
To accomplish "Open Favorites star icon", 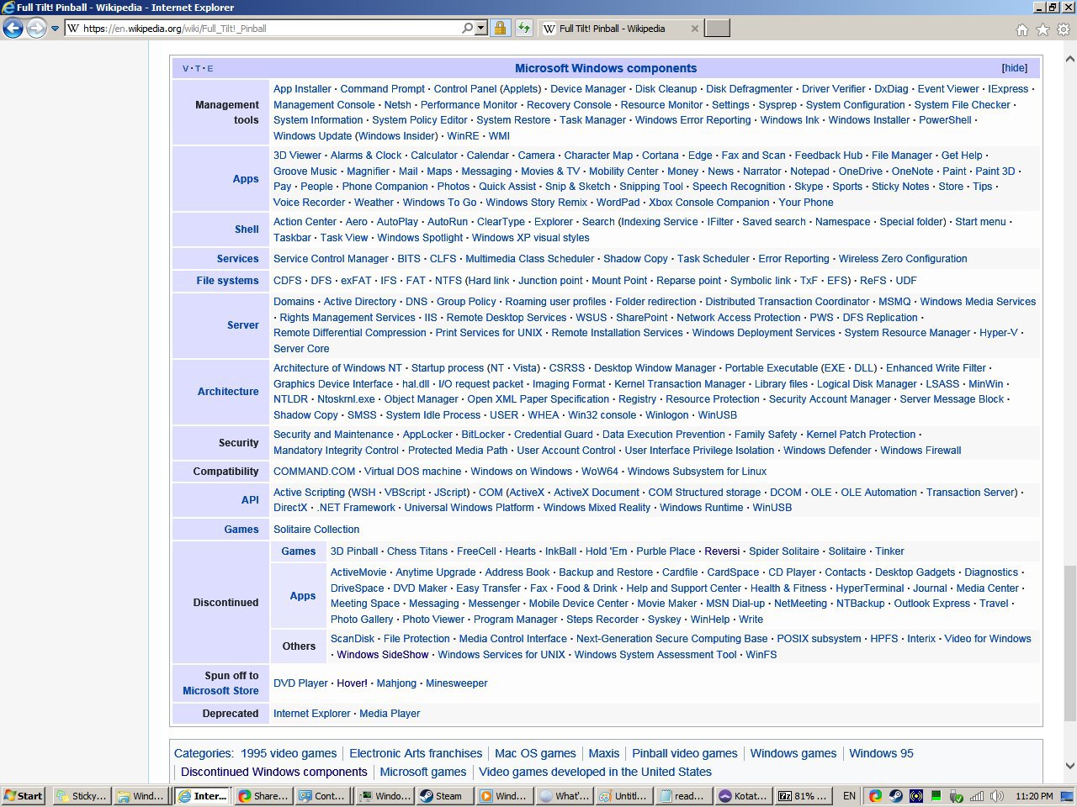I will (x=1043, y=29).
